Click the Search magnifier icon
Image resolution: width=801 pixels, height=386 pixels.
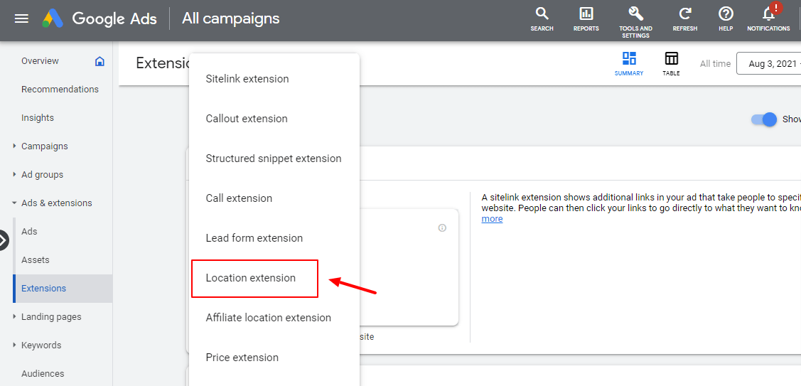coord(542,14)
